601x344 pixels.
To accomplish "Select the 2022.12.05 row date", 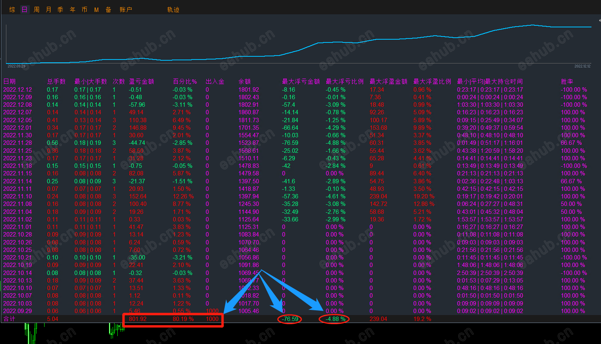I will tap(18, 120).
